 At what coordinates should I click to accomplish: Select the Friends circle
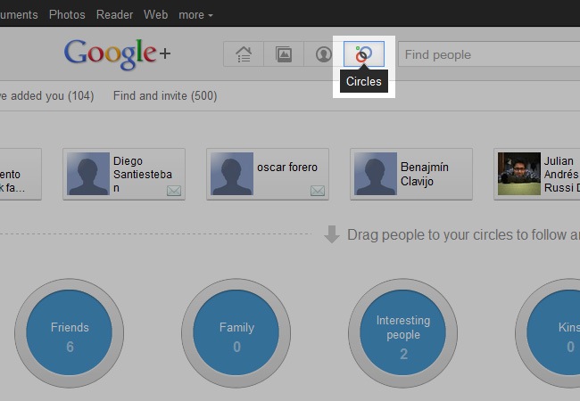tap(70, 335)
